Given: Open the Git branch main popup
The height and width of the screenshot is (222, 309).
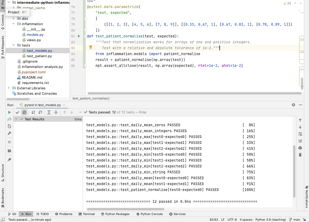Looking at the screenshot, I should pos(296,219).
